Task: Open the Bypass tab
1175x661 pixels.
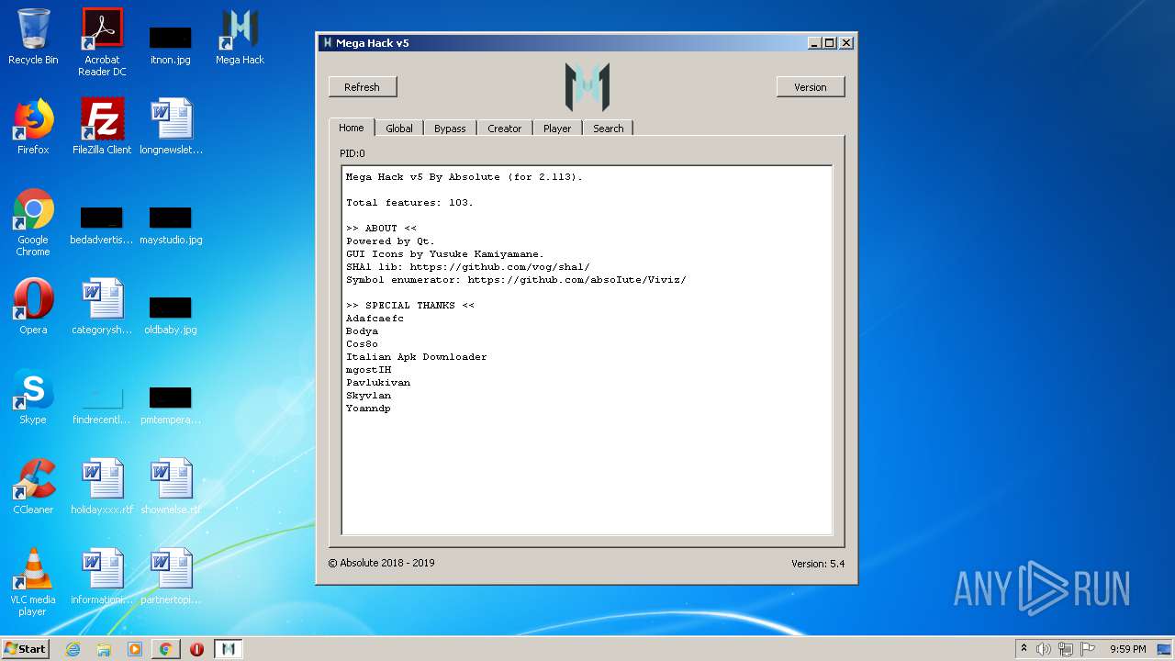Action: (450, 129)
